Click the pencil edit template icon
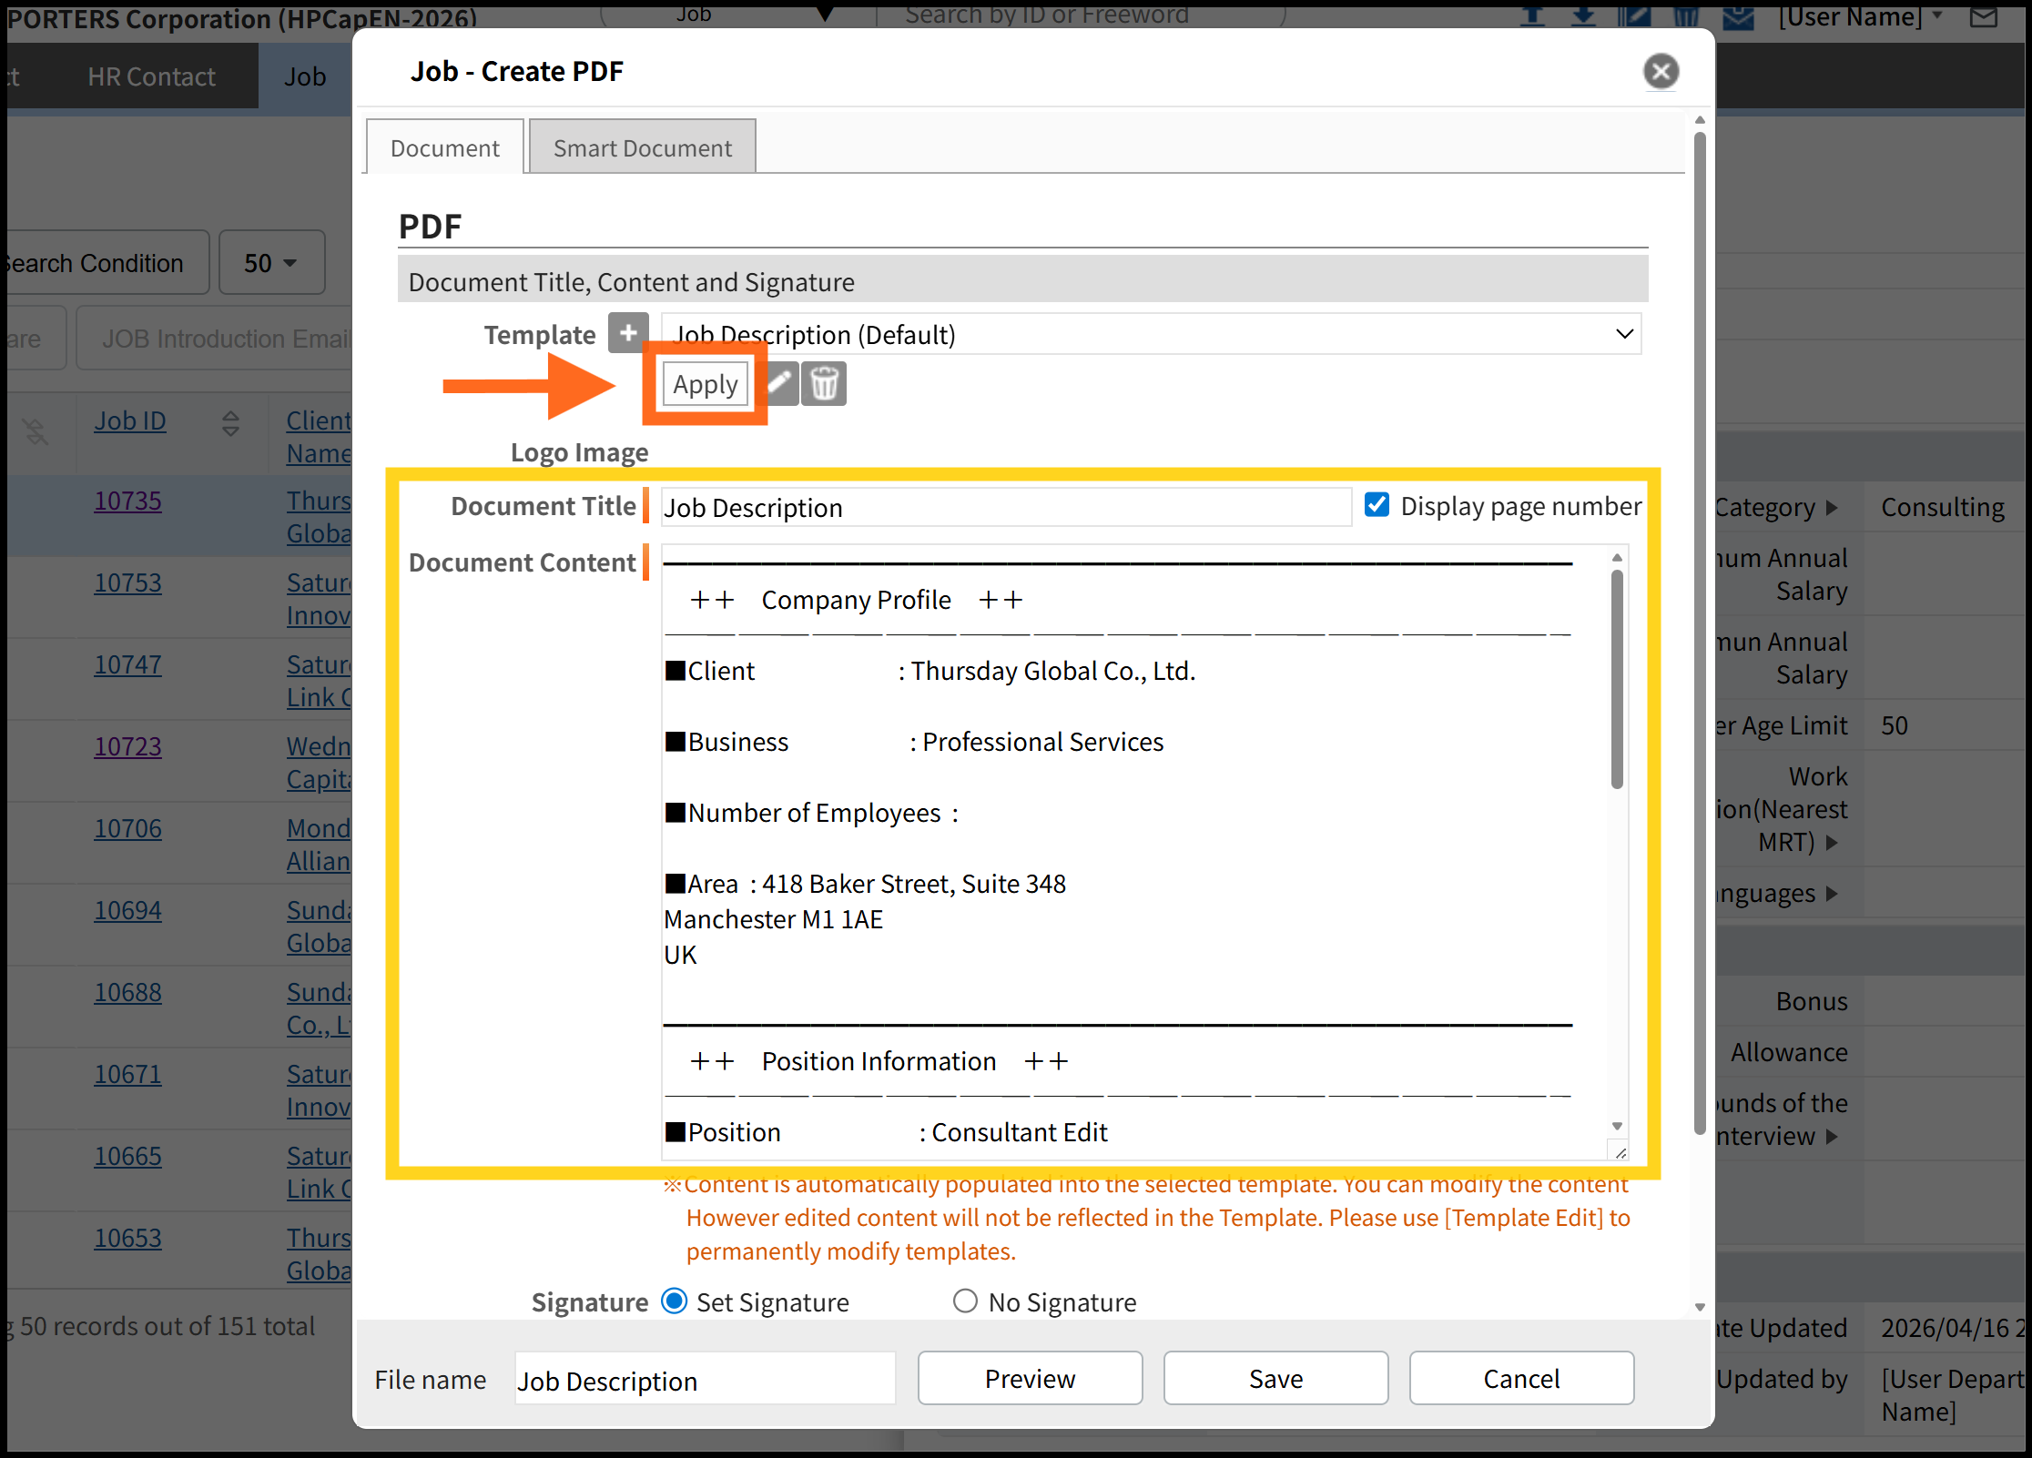 tap(782, 383)
